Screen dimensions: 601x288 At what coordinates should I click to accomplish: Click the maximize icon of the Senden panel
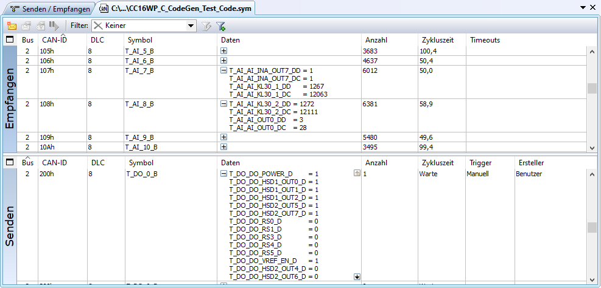(10, 162)
